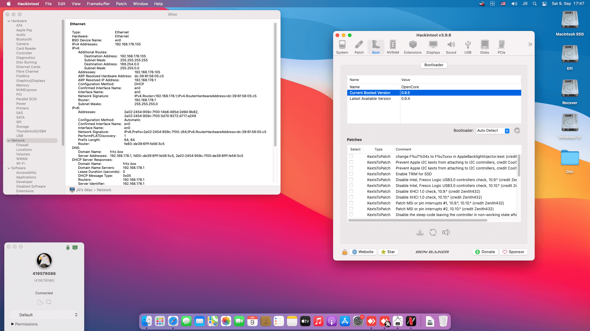
Task: Select the Latest Available Version row
Action: pyautogui.click(x=434, y=99)
